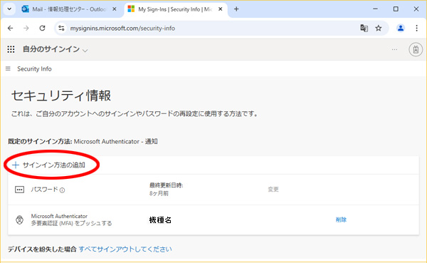This screenshot has width=427, height=263.
Task: Select the My Sign-Ins Security Info tab
Action: click(x=176, y=9)
